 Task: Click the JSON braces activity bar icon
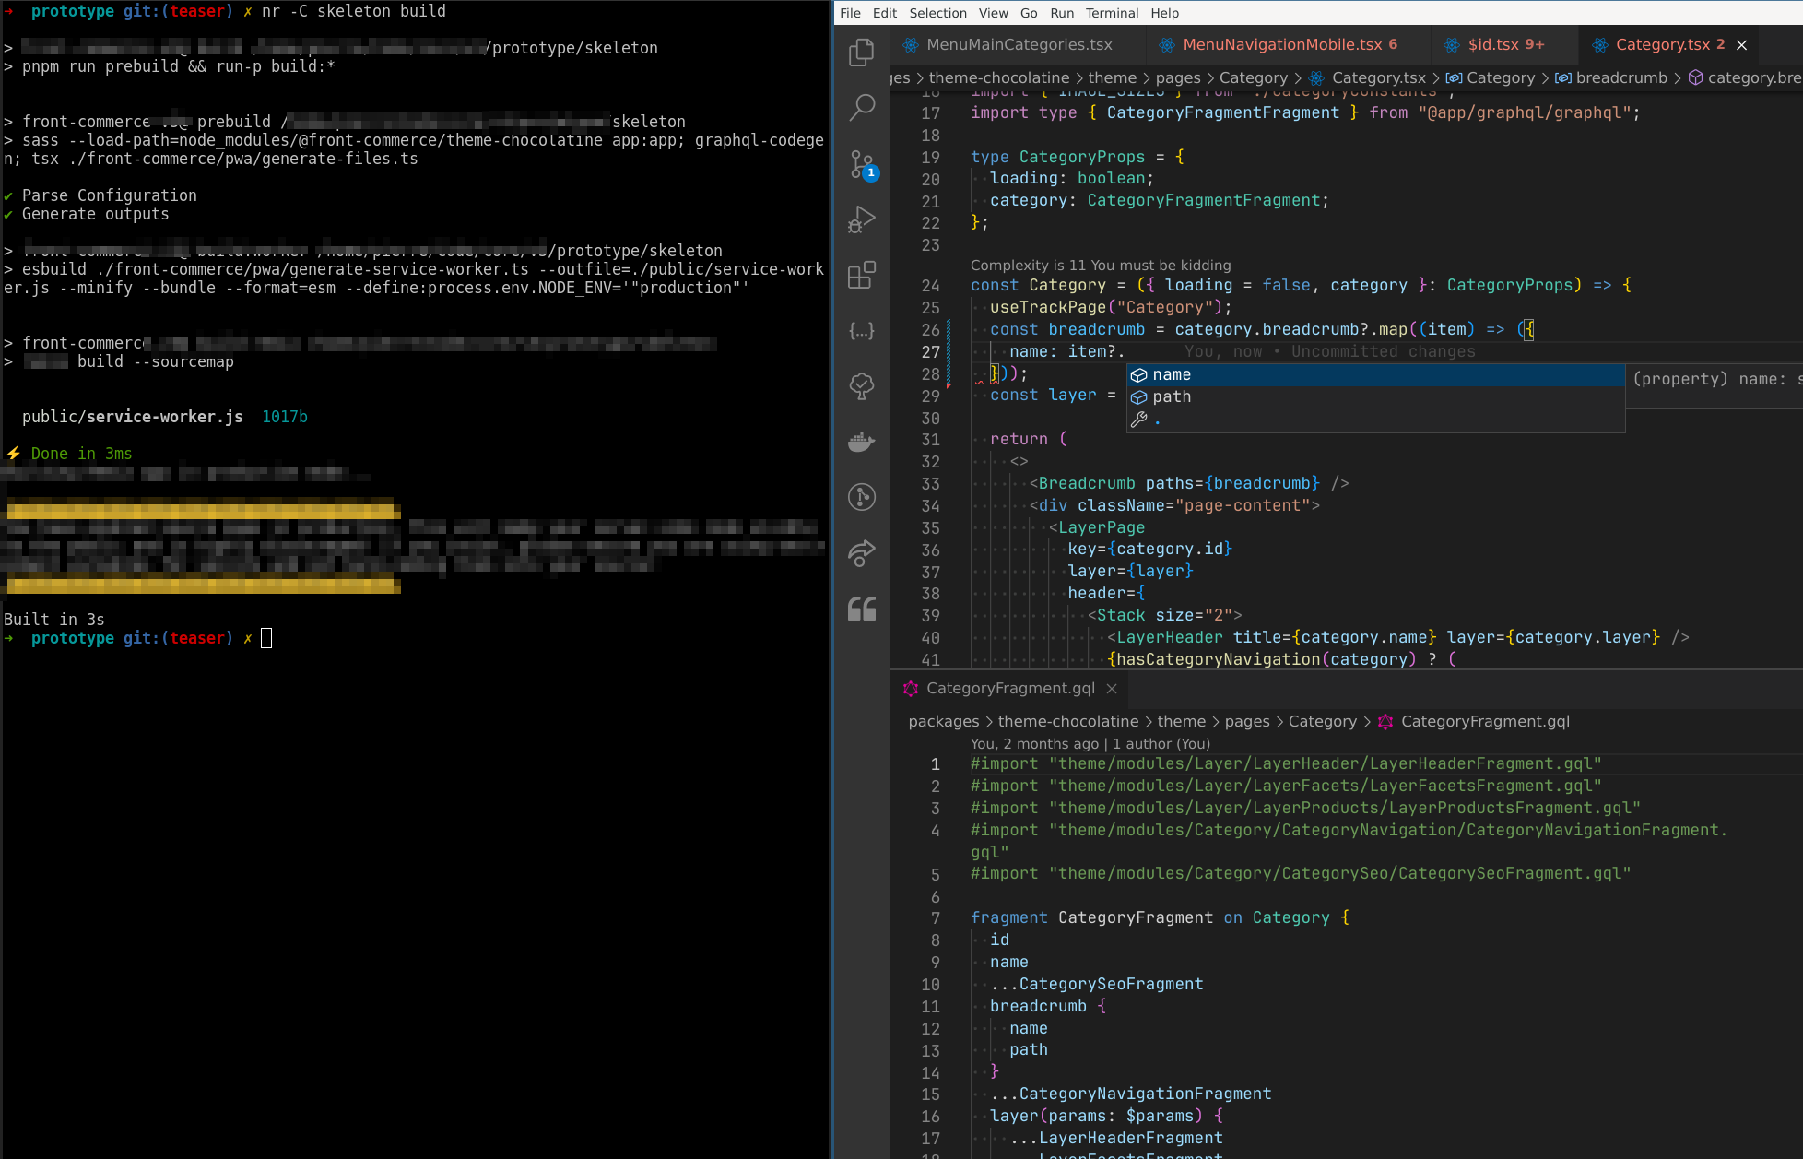(x=861, y=330)
